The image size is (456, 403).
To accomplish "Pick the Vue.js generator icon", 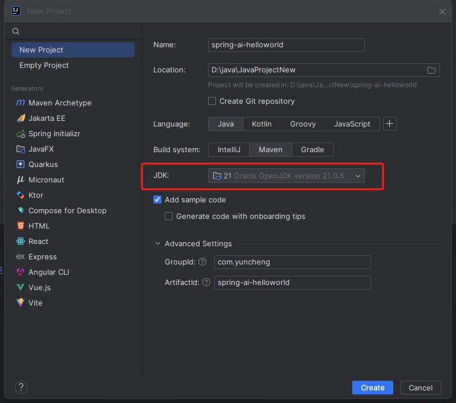I will tap(21, 287).
